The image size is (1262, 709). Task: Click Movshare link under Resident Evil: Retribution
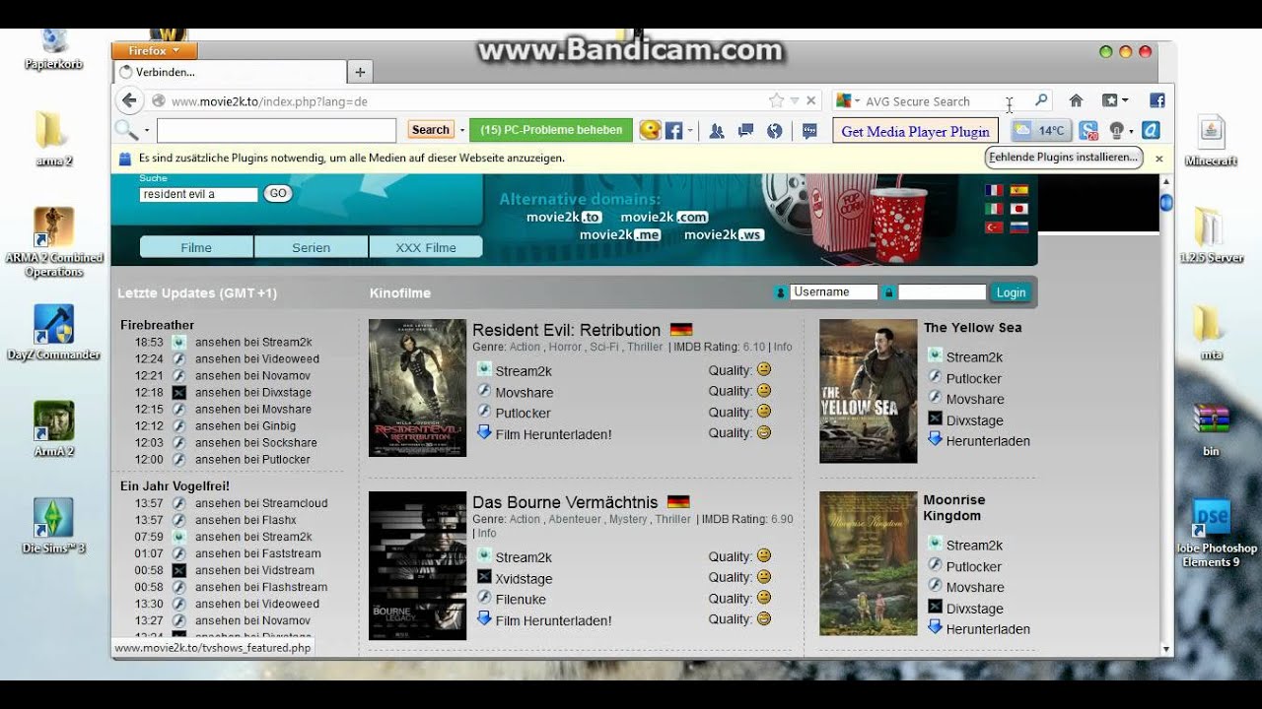coord(525,392)
